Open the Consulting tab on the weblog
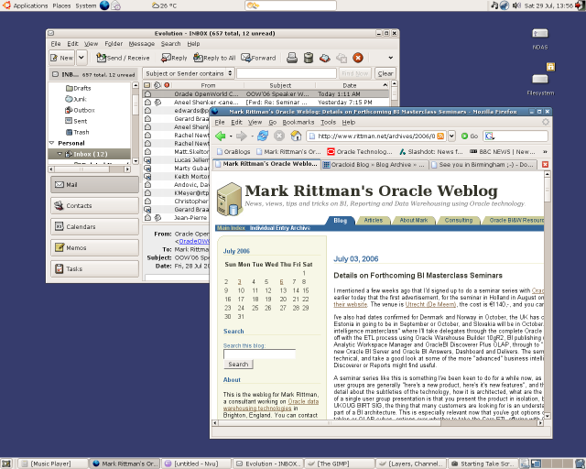Viewport: 586px width, 469px height. 458,220
